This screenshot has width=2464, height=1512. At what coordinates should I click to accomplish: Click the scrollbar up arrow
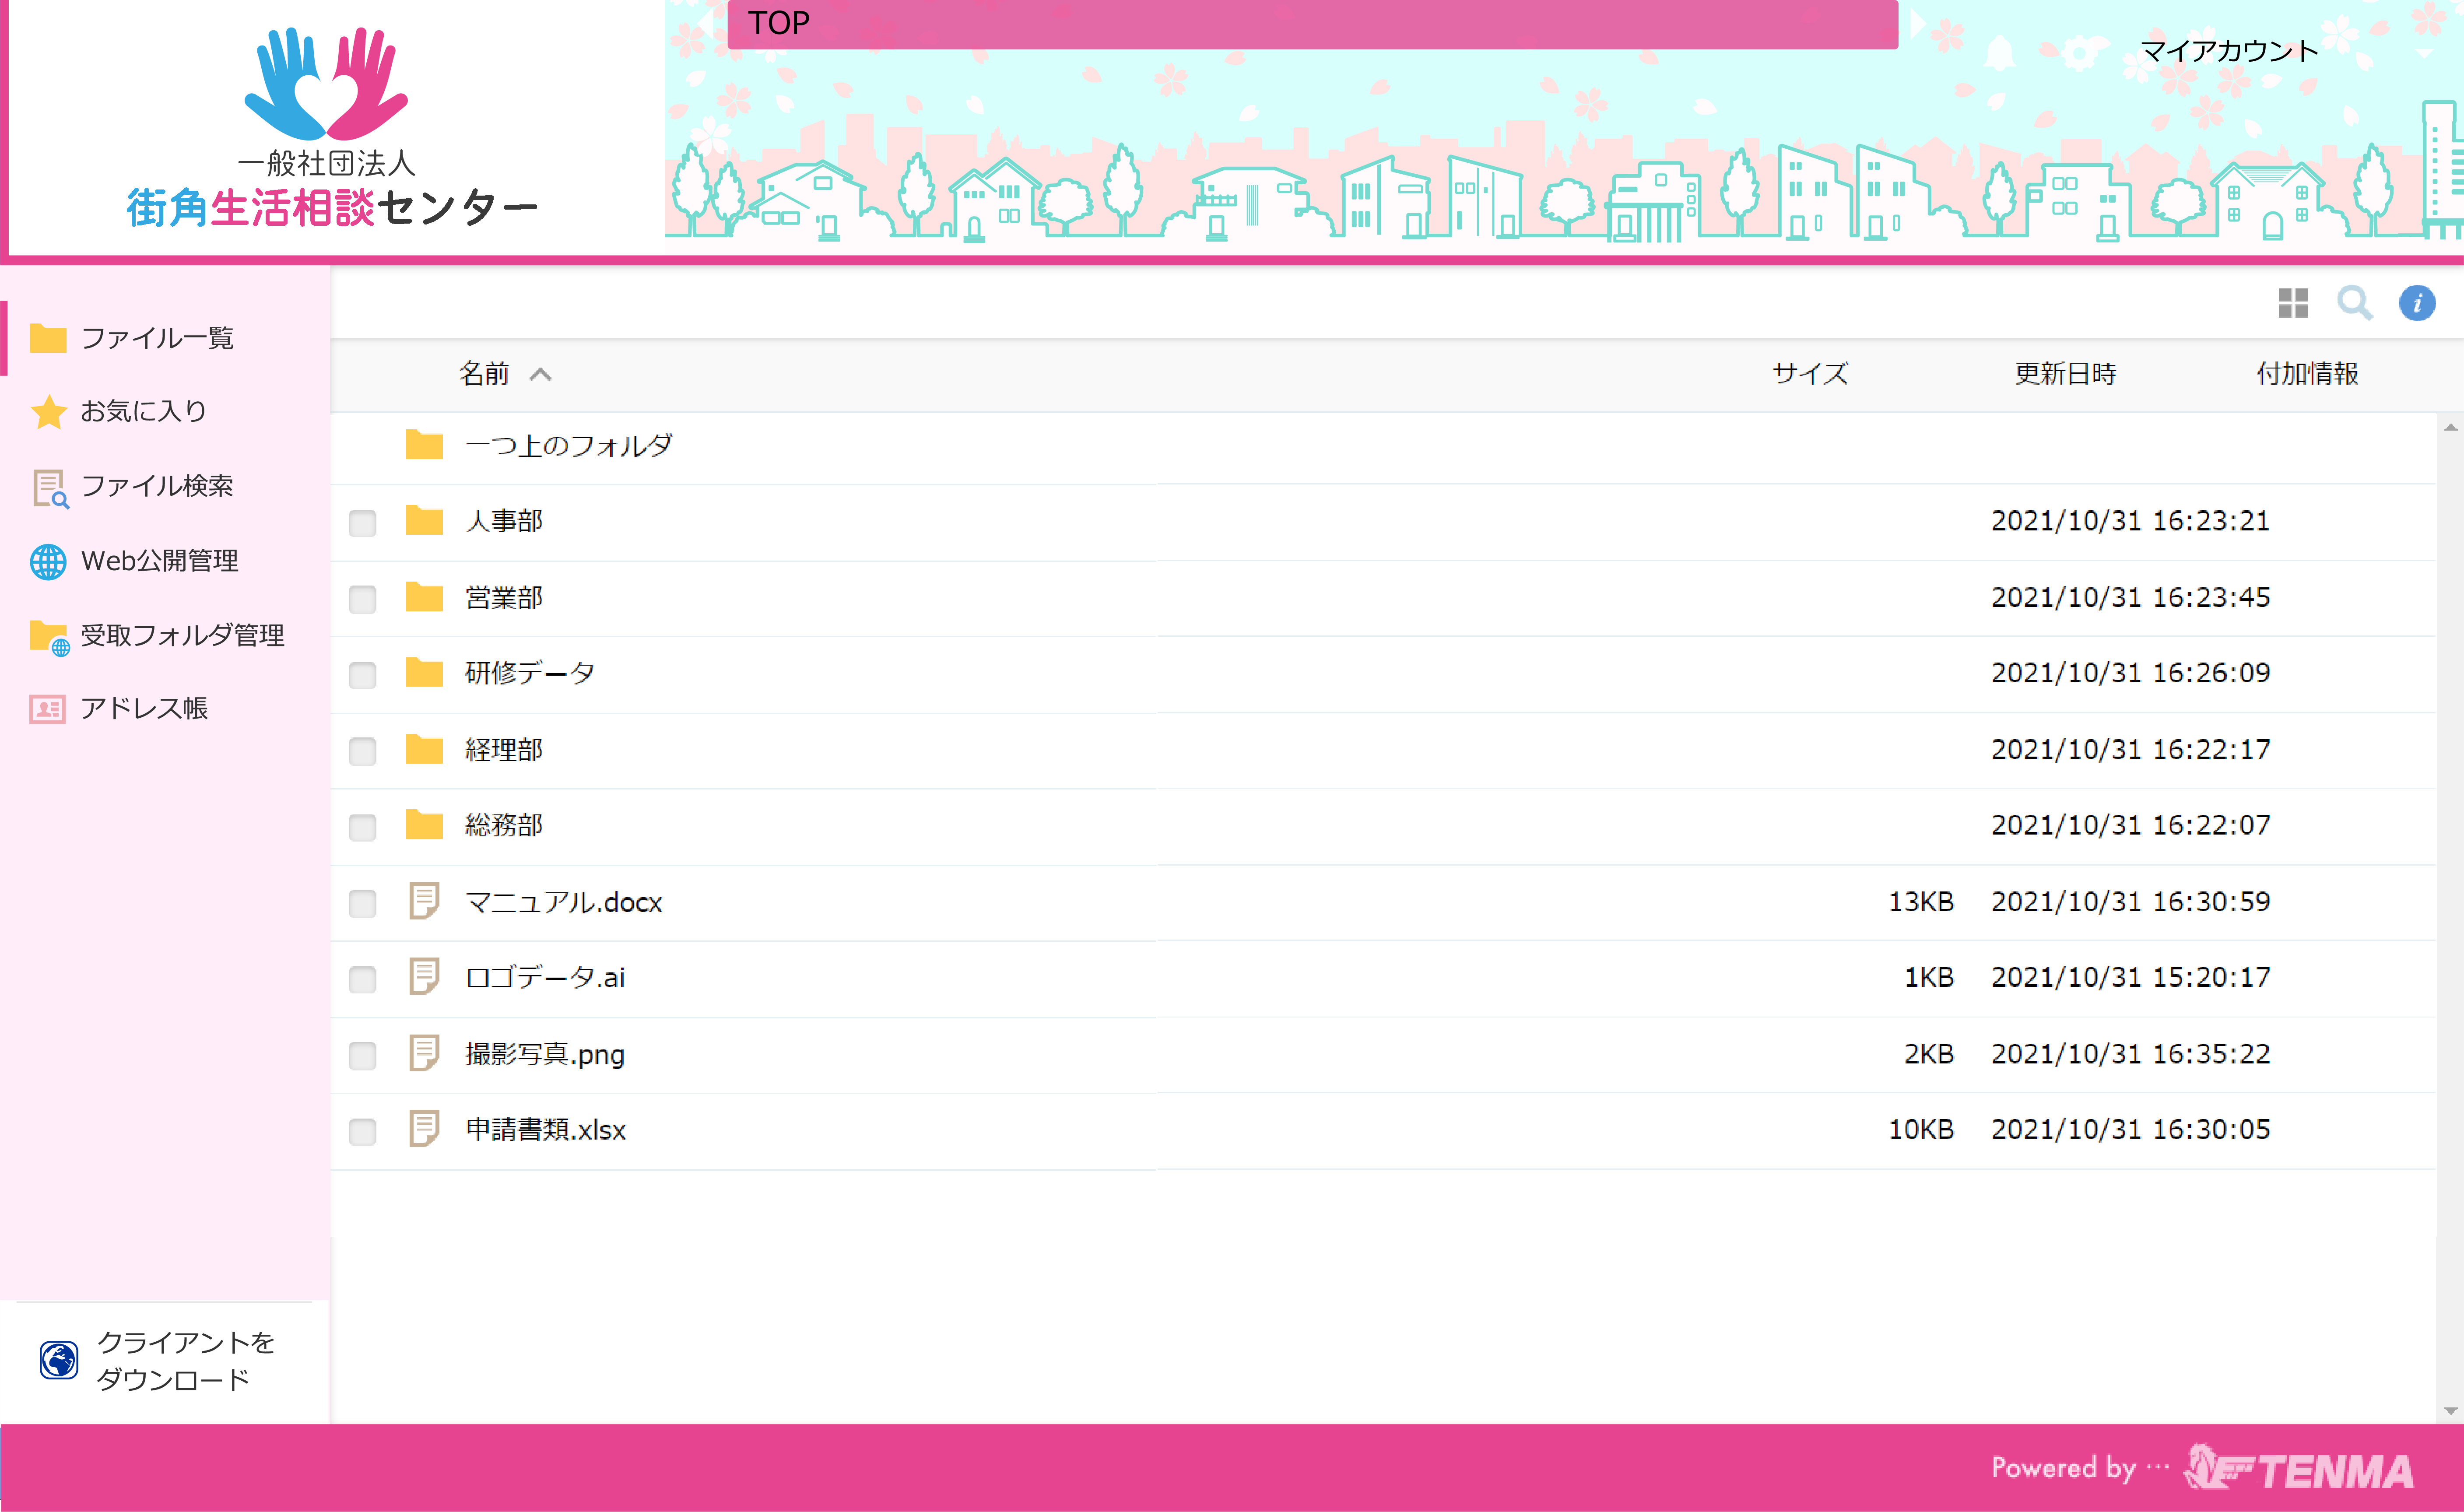(2450, 428)
